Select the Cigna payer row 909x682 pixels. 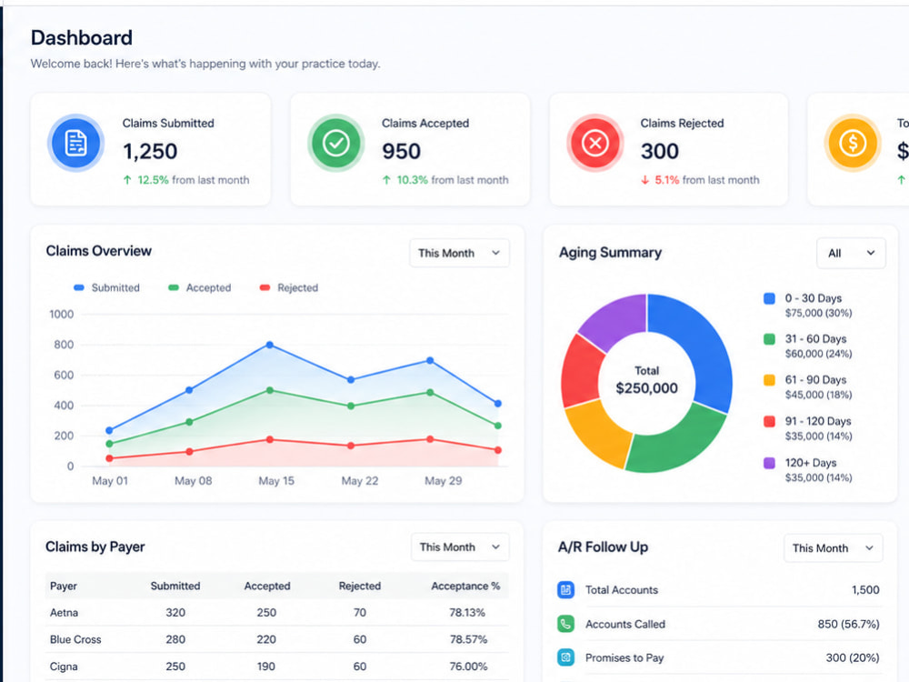coord(276,667)
